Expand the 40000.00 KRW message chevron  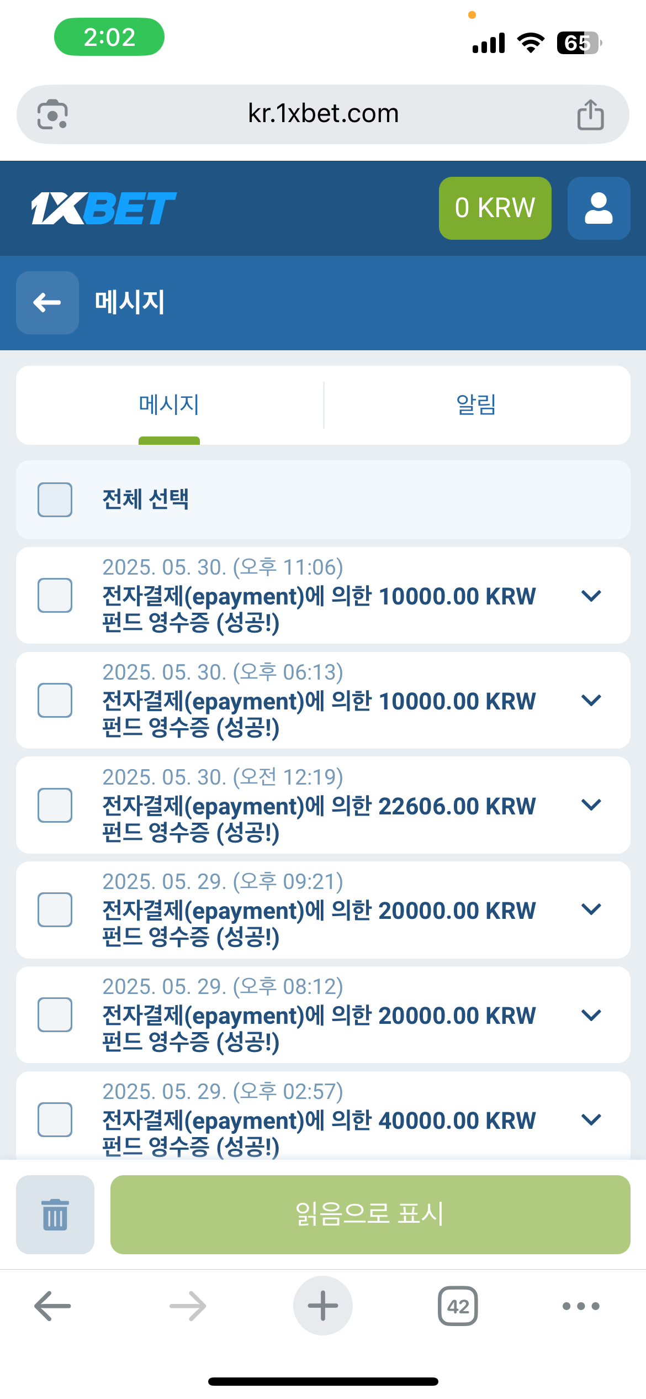591,1119
